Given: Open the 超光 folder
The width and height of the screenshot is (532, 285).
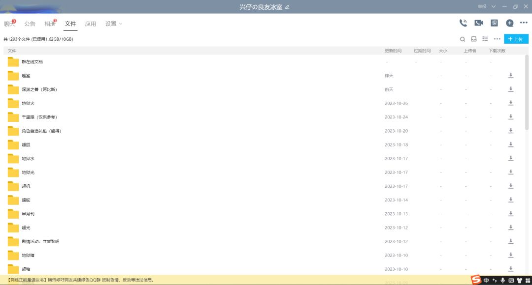Looking at the screenshot, I should pos(26,228).
